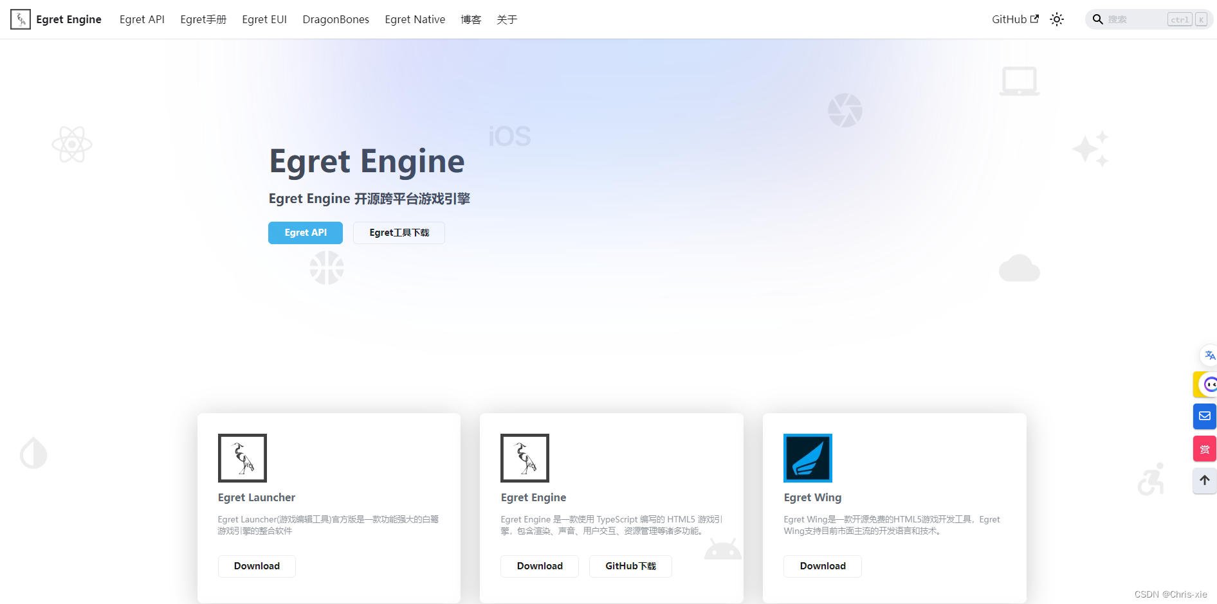Click the Egret Launcher crane icon

pos(242,457)
